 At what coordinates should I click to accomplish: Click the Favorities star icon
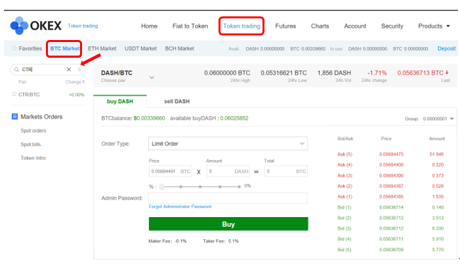pyautogui.click(x=14, y=49)
